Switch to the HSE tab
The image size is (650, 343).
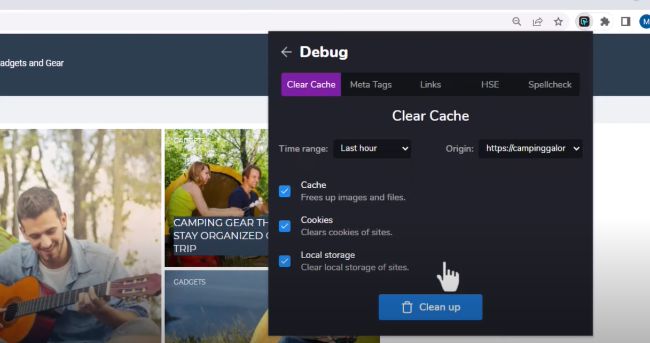pos(490,84)
